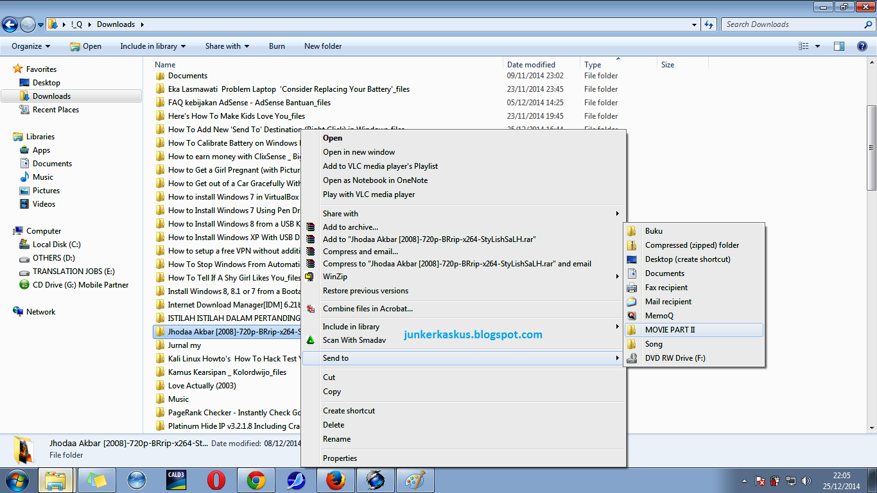Expand the recent pages dropdown beside Forward
Viewport: 877px width, 493px height.
click(40, 24)
